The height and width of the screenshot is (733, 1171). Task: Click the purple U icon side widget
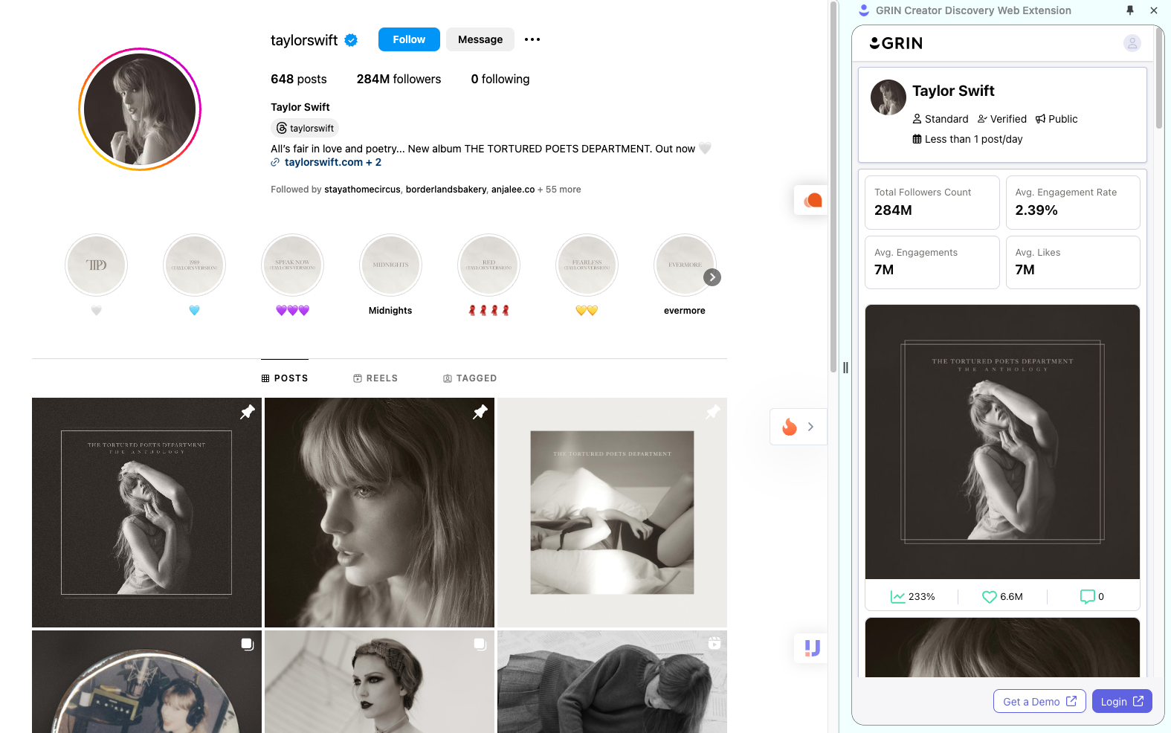[x=812, y=648]
